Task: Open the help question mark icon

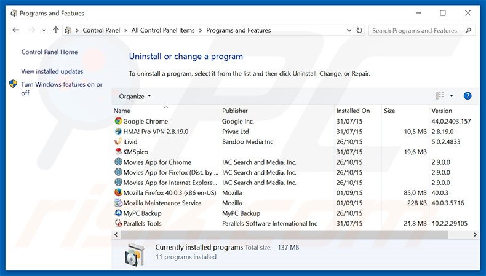Action: click(x=468, y=96)
